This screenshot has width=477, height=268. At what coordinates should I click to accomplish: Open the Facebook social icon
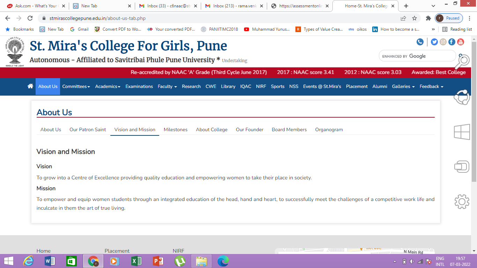pos(452,42)
